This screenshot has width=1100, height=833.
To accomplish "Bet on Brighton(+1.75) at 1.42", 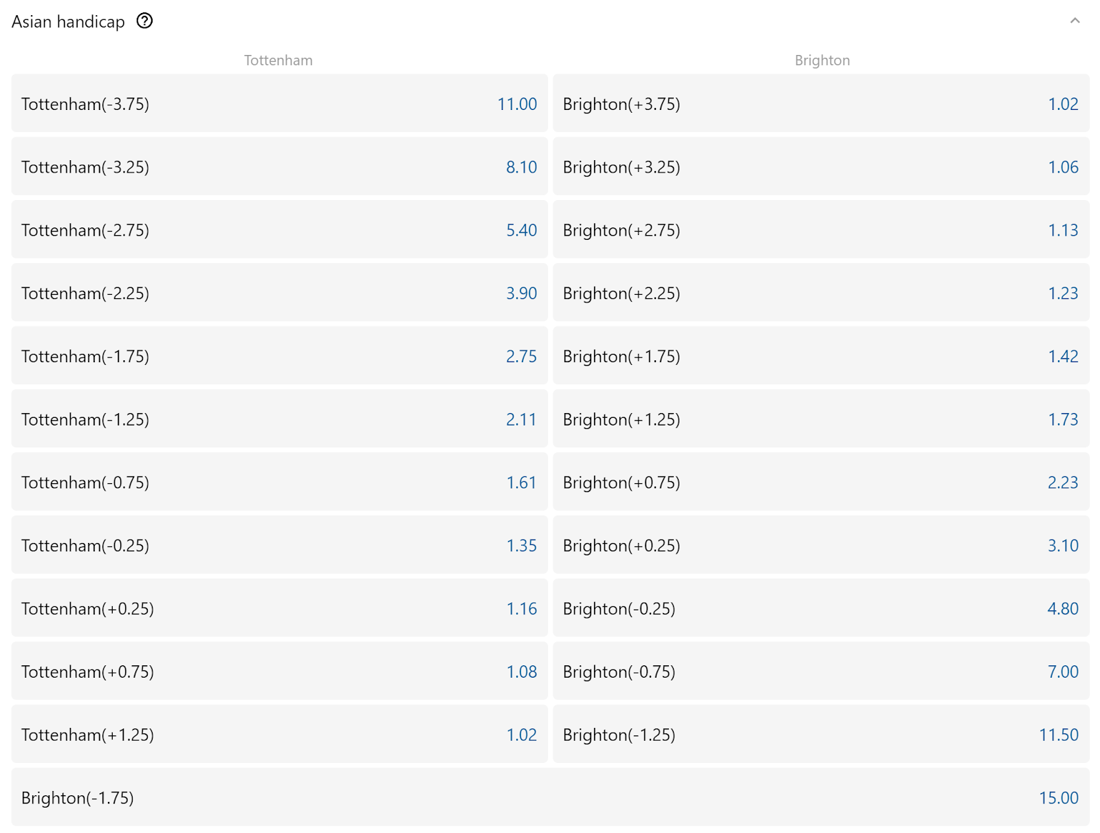I will coord(821,356).
